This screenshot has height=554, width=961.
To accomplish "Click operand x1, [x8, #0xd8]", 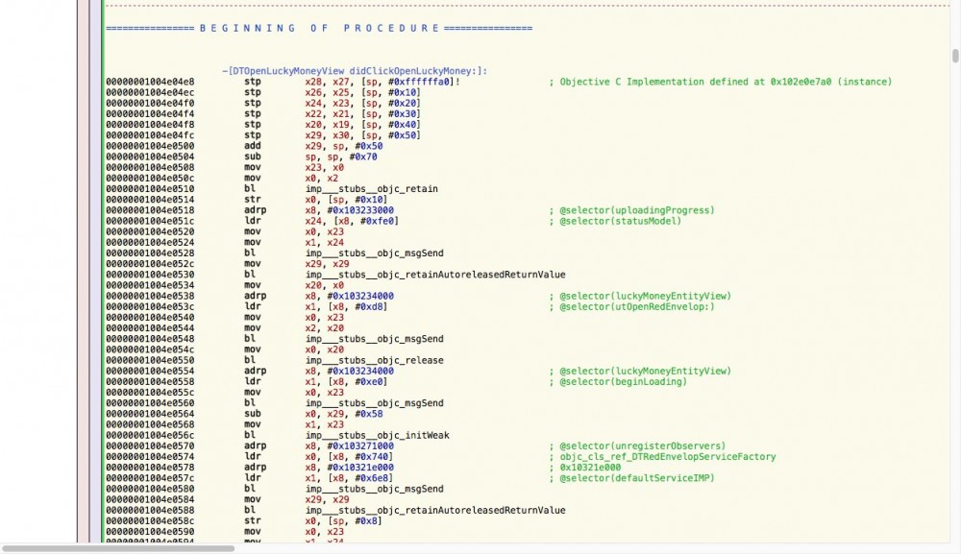I will click(346, 306).
